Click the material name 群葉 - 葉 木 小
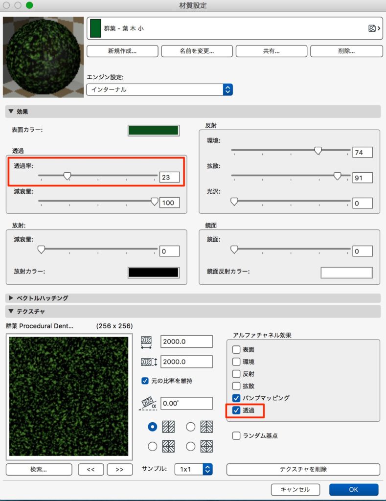The image size is (386, 501). pos(124,28)
